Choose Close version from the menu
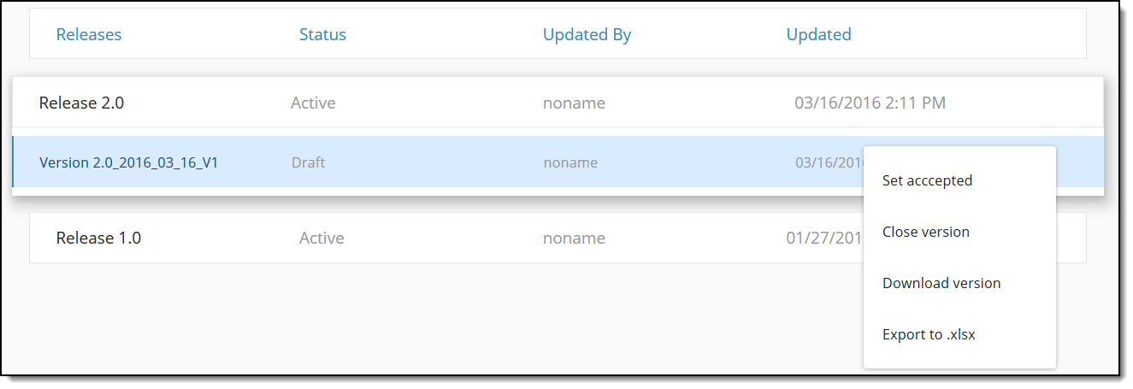Screen dimensions: 1133x389 [x=925, y=232]
